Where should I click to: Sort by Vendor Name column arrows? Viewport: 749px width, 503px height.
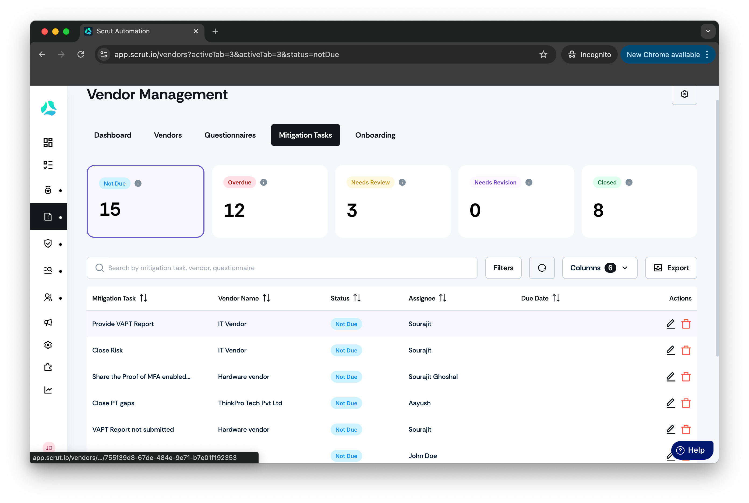266,298
